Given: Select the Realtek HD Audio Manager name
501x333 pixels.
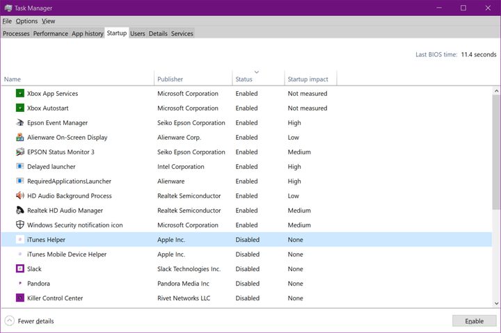Looking at the screenshot, I should click(65, 211).
